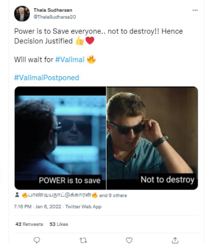Open the #Valimai hashtag
The height and width of the screenshot is (244, 209).
(70, 60)
